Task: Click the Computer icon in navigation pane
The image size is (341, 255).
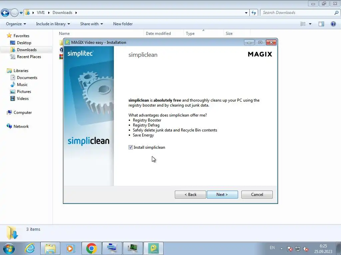Action: (9, 113)
